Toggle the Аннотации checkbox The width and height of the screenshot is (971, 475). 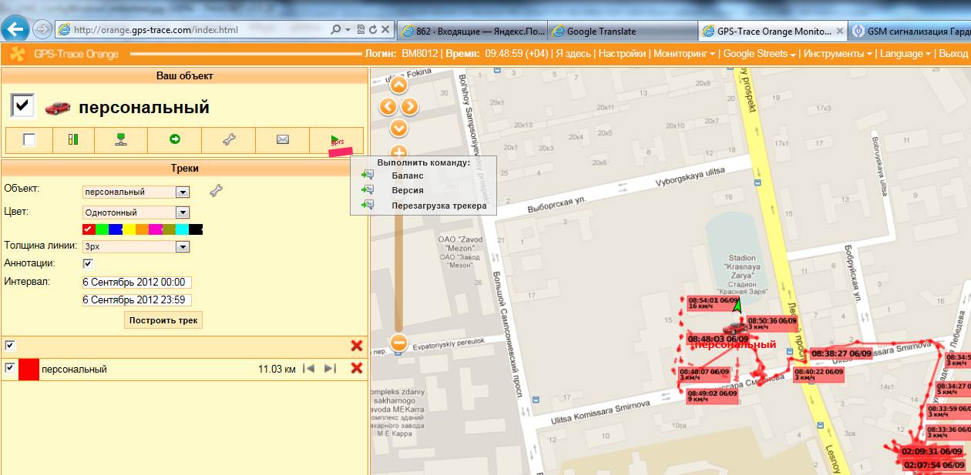88,263
